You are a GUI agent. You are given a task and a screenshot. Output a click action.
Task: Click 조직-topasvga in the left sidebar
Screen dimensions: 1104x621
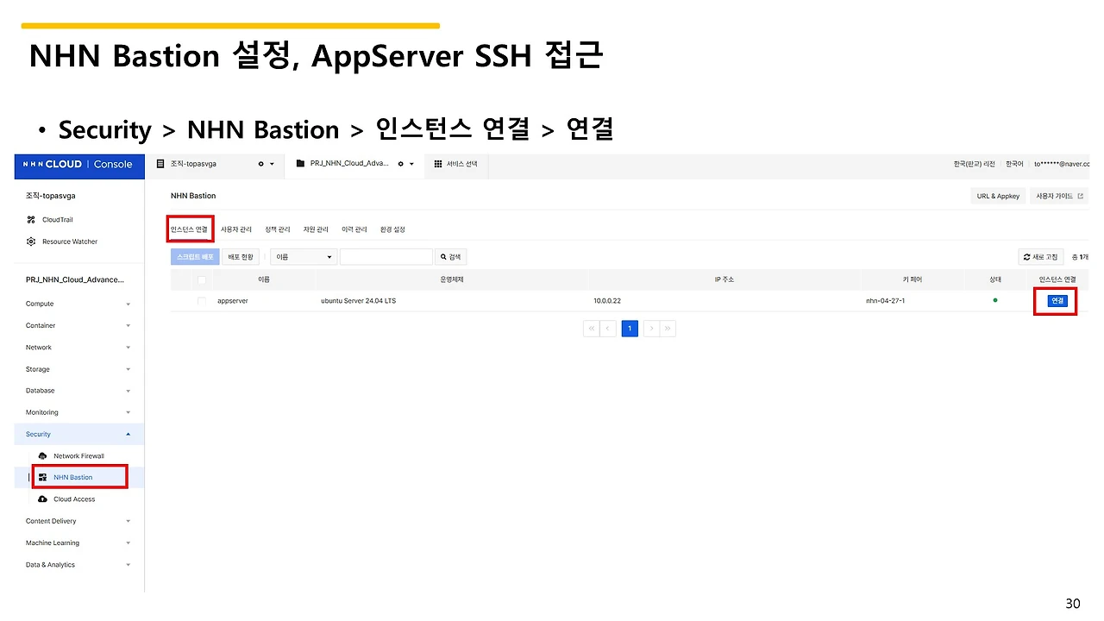click(49, 196)
